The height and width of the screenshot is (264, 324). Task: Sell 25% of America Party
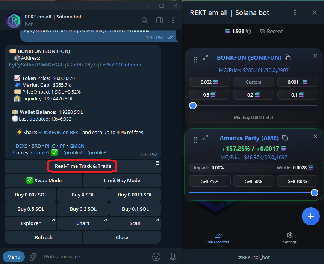point(210,181)
